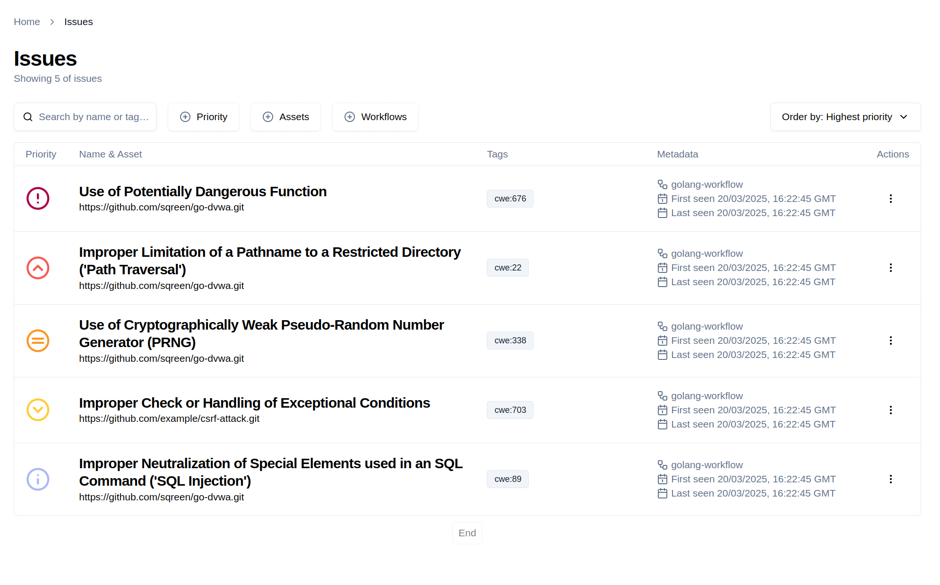This screenshot has width=940, height=585.
Task: Select the high priority icon for Path Traversal issue
Action: 38,268
